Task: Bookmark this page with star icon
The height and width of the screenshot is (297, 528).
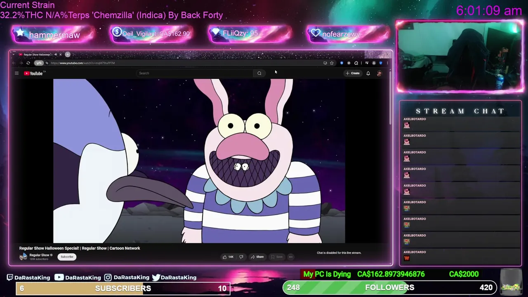Action: coord(332,63)
